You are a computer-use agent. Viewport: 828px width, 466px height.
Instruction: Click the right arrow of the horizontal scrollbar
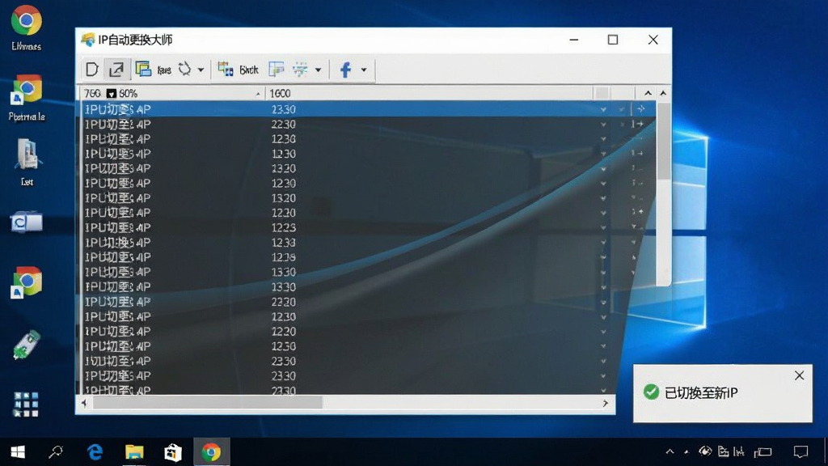(605, 403)
